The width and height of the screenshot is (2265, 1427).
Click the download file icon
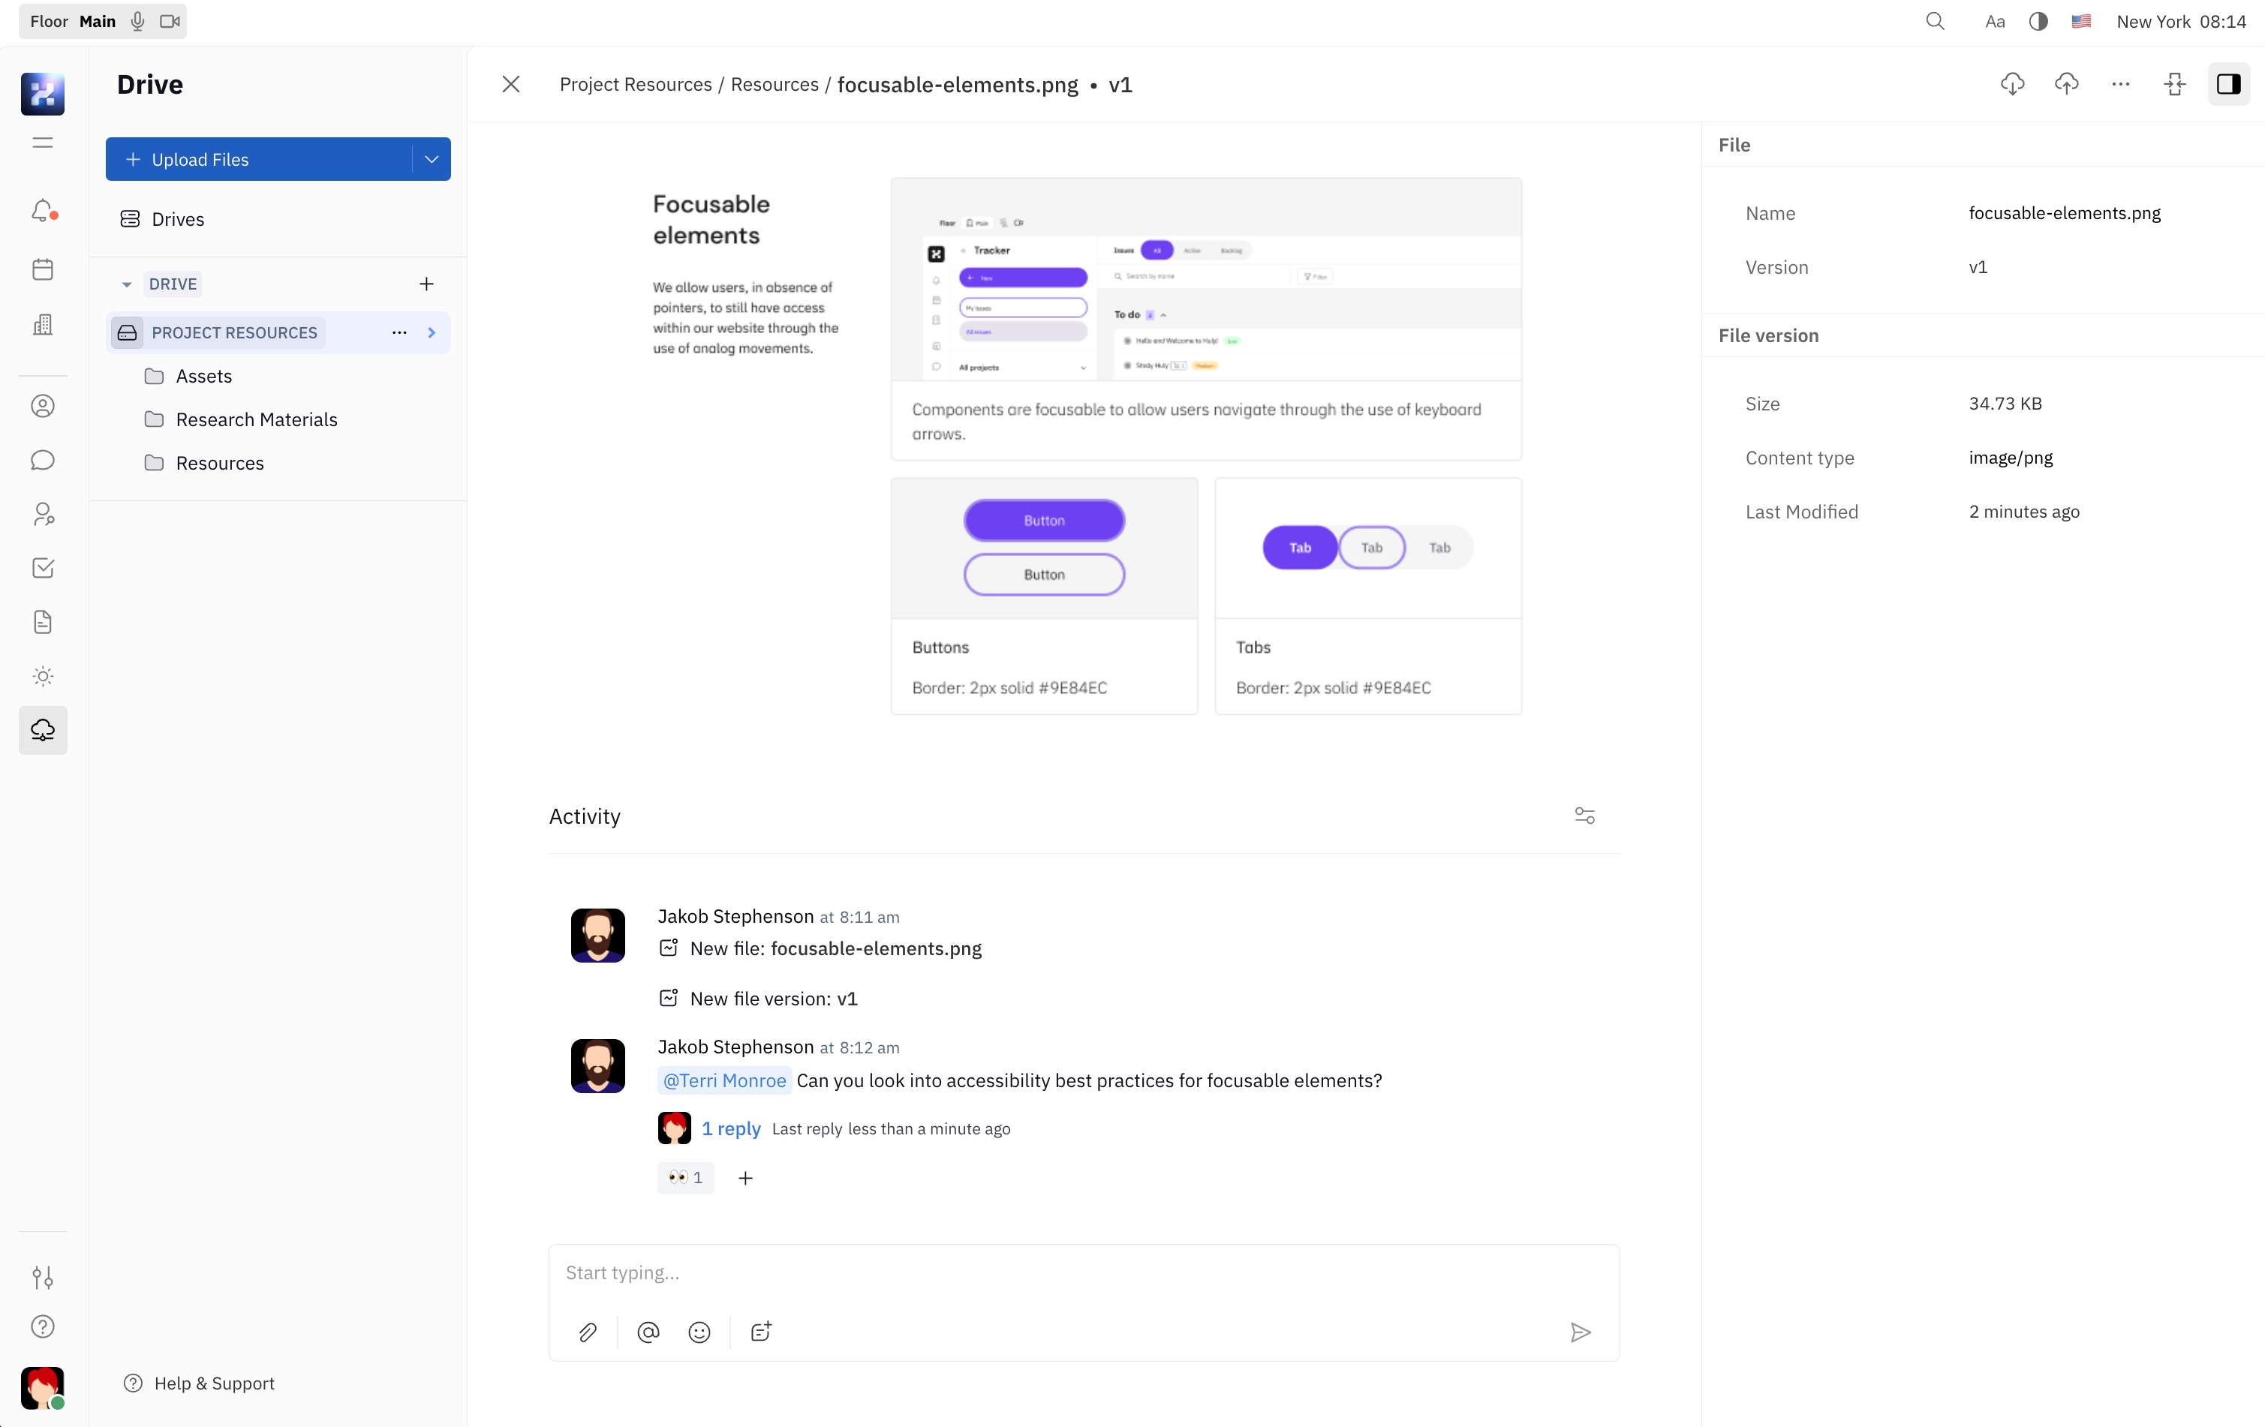[2012, 84]
